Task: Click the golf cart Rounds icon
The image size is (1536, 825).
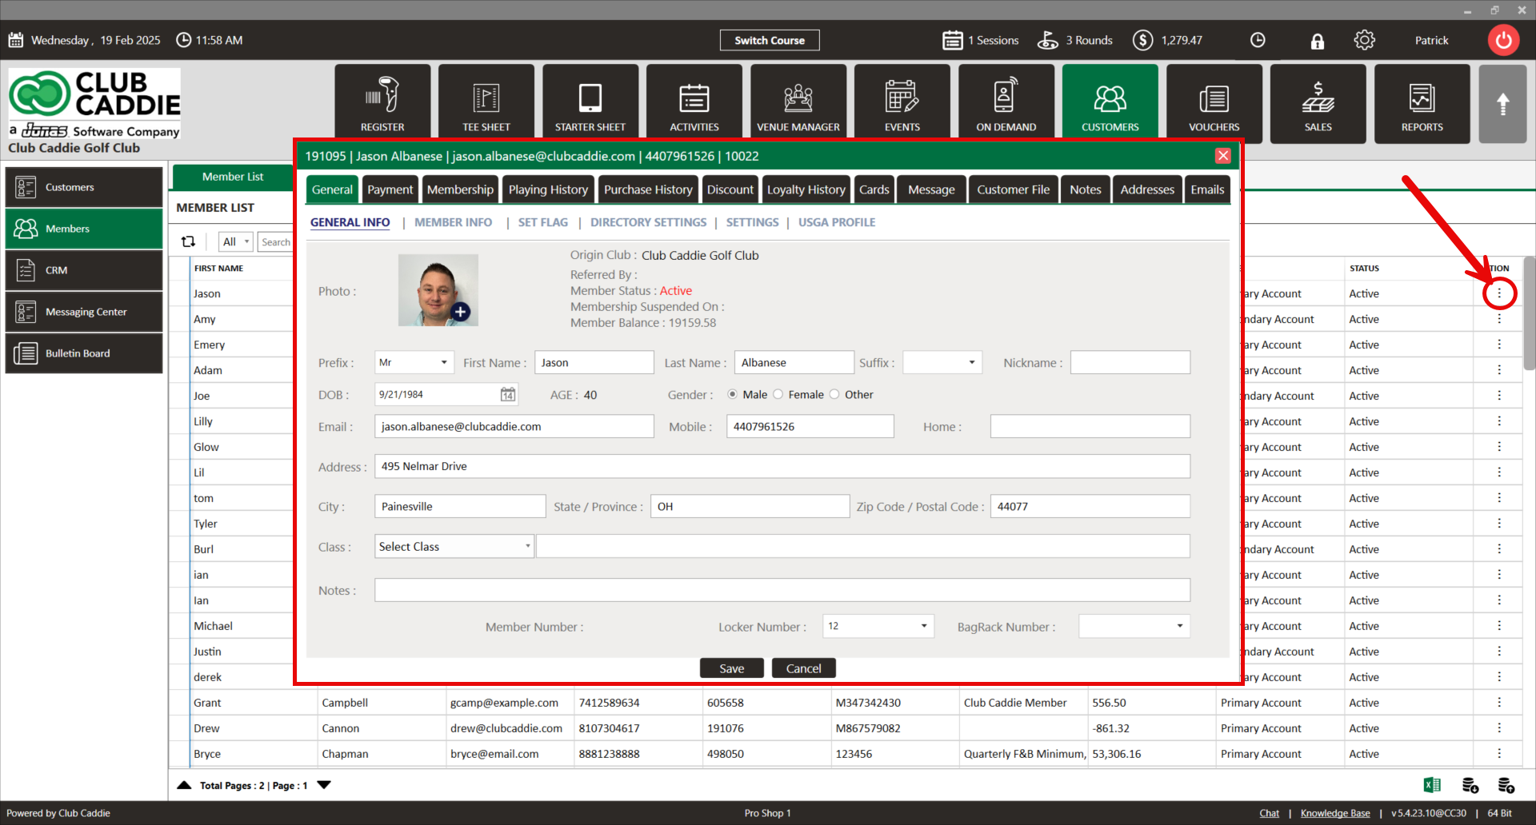Action: pos(1048,40)
